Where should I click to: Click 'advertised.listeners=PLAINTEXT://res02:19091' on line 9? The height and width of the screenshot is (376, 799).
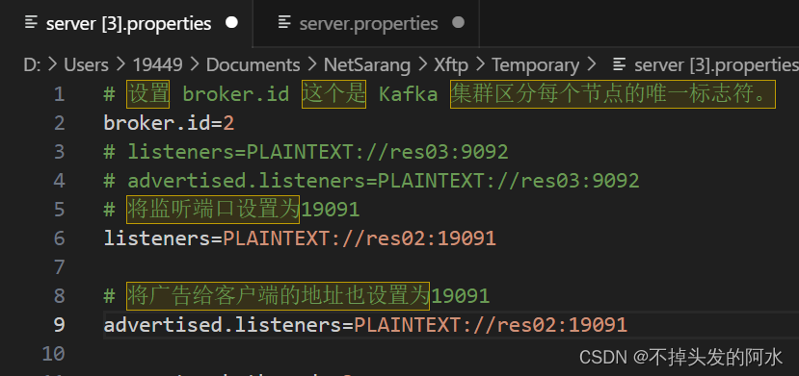pyautogui.click(x=365, y=325)
